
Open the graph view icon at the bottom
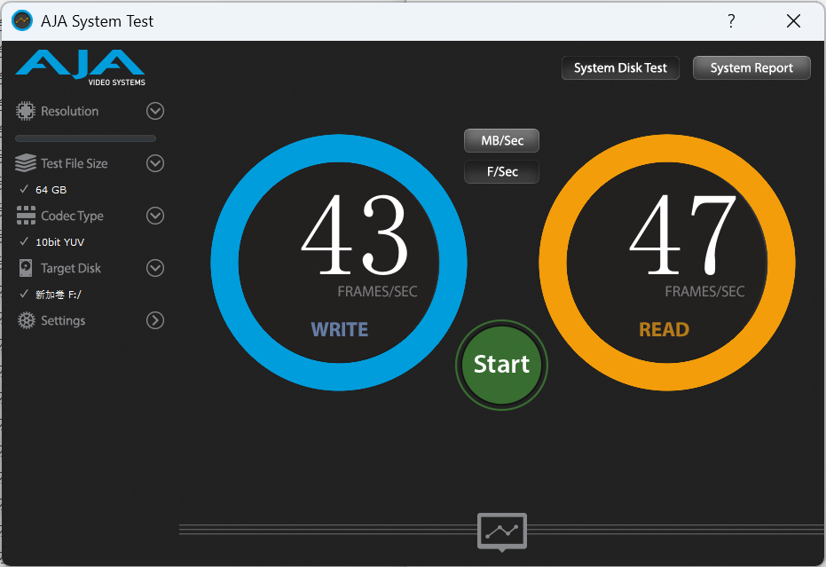click(x=502, y=532)
